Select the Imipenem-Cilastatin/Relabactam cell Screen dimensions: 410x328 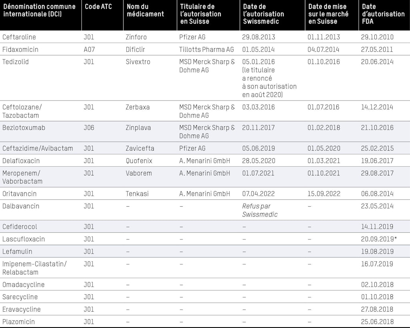(x=34, y=268)
